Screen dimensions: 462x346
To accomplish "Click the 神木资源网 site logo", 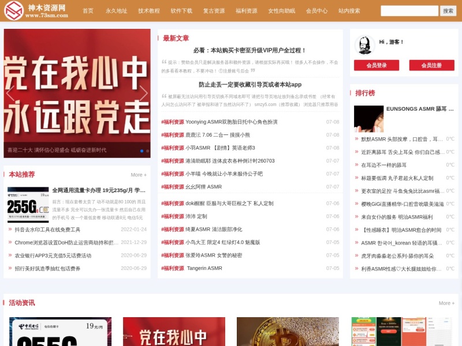I will click(36, 10).
